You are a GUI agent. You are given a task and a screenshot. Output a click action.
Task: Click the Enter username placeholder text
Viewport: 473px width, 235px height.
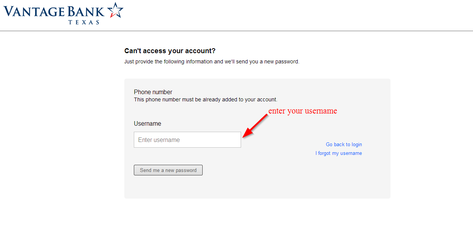[x=159, y=140]
